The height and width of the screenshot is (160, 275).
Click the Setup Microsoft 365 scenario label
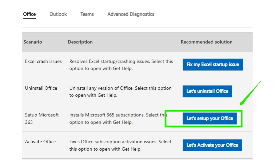42,118
